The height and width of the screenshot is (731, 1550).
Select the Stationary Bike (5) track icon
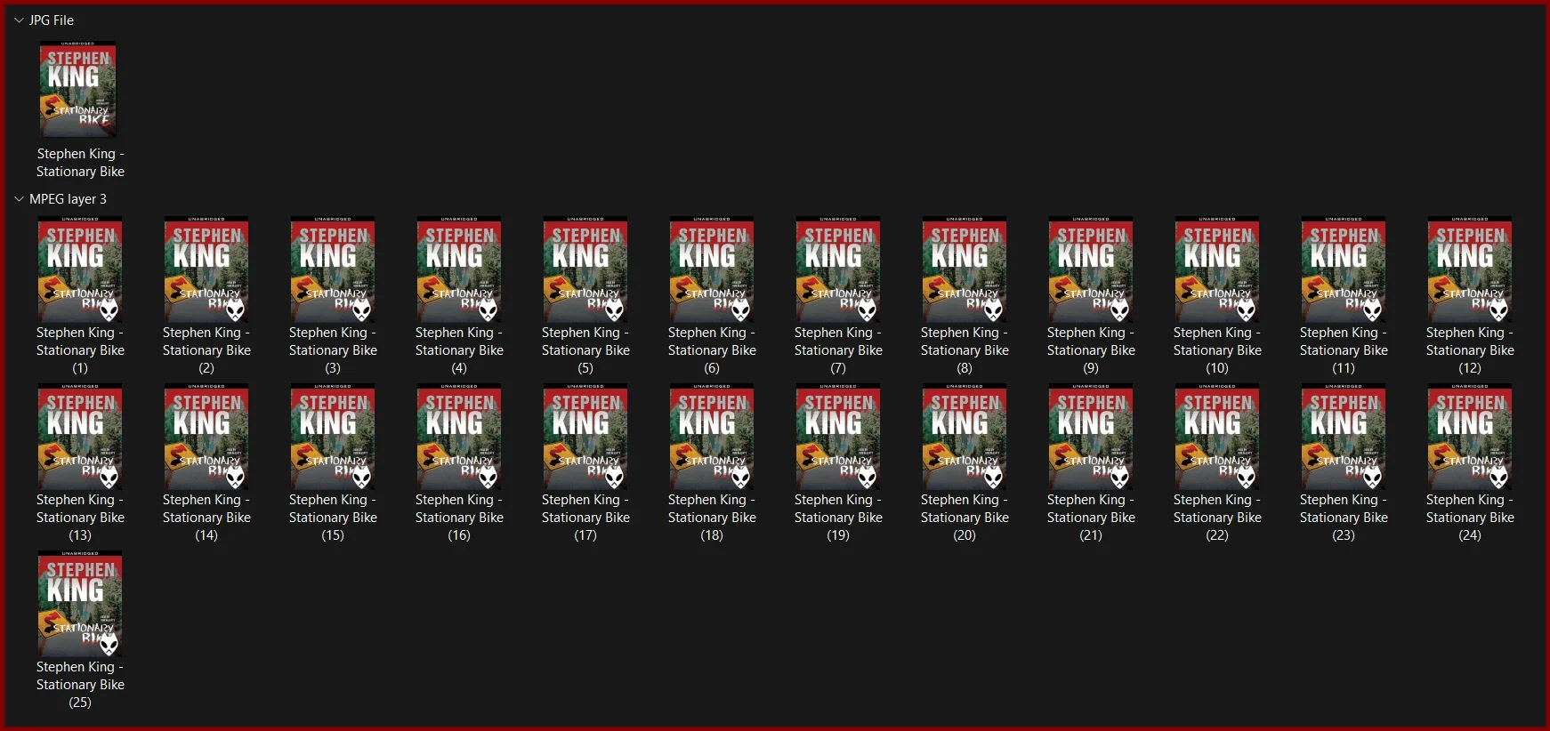coord(585,269)
